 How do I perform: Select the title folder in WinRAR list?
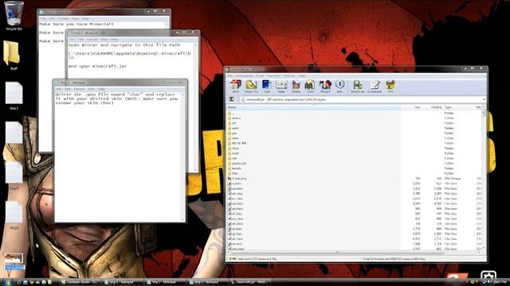354,173
